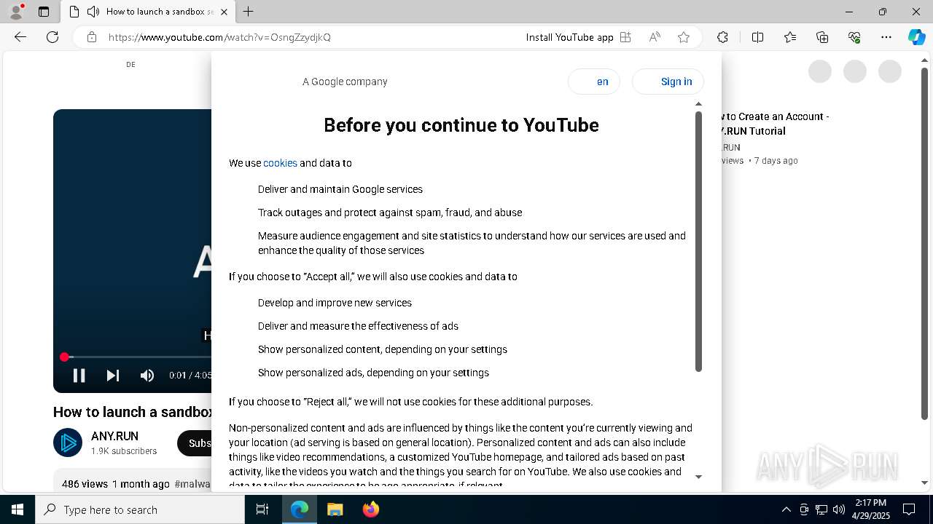Click 'A Google company' text
This screenshot has width=933, height=524.
[345, 82]
